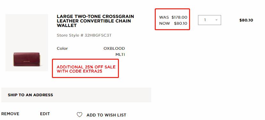Click the Store Style # 32H8GF5C3T text
The image size is (265, 120).
[x=84, y=35]
